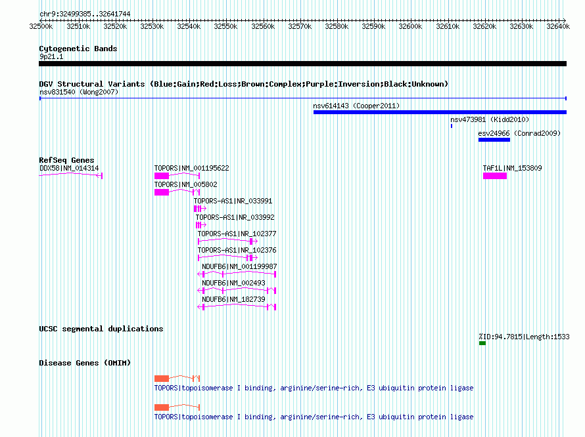Click the TOPORS-AS1|NR_033992 label
The height and width of the screenshot is (437, 585).
(235, 217)
